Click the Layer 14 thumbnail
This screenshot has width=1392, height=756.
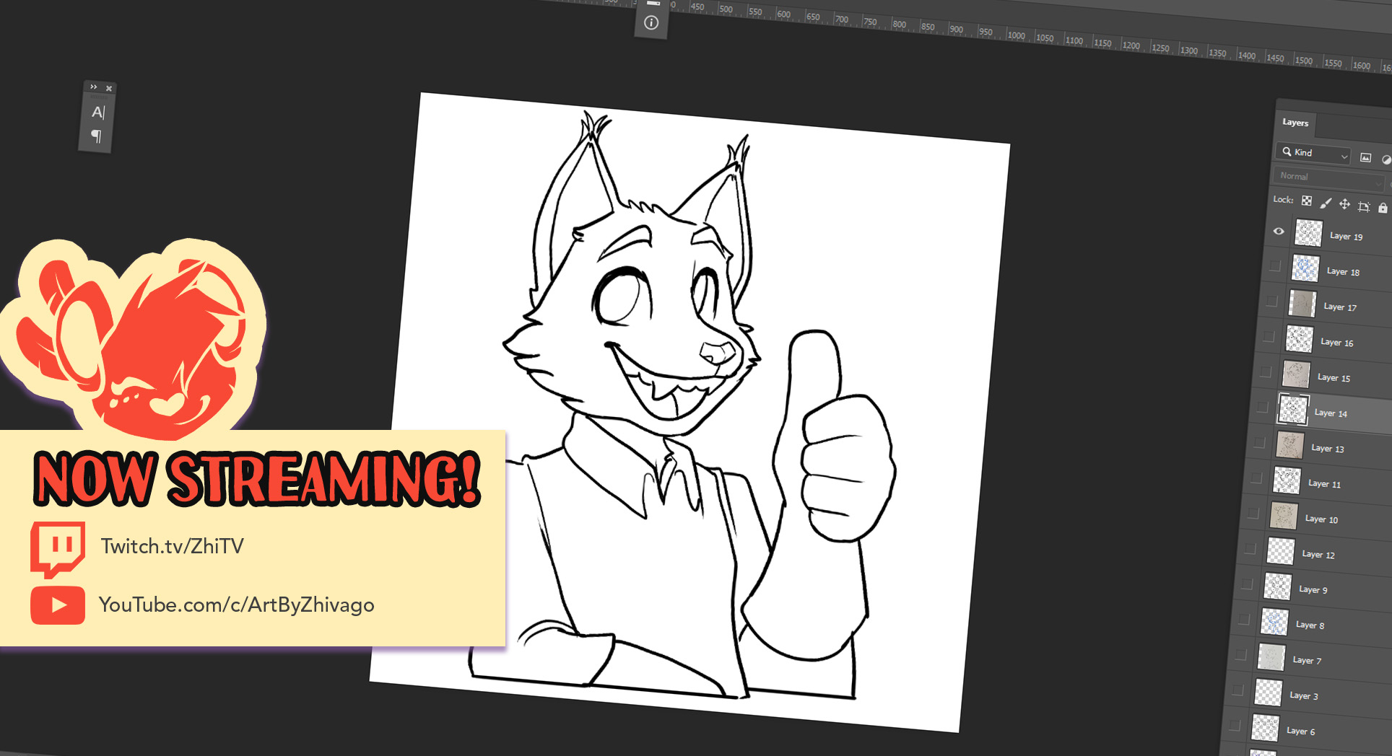(x=1293, y=410)
